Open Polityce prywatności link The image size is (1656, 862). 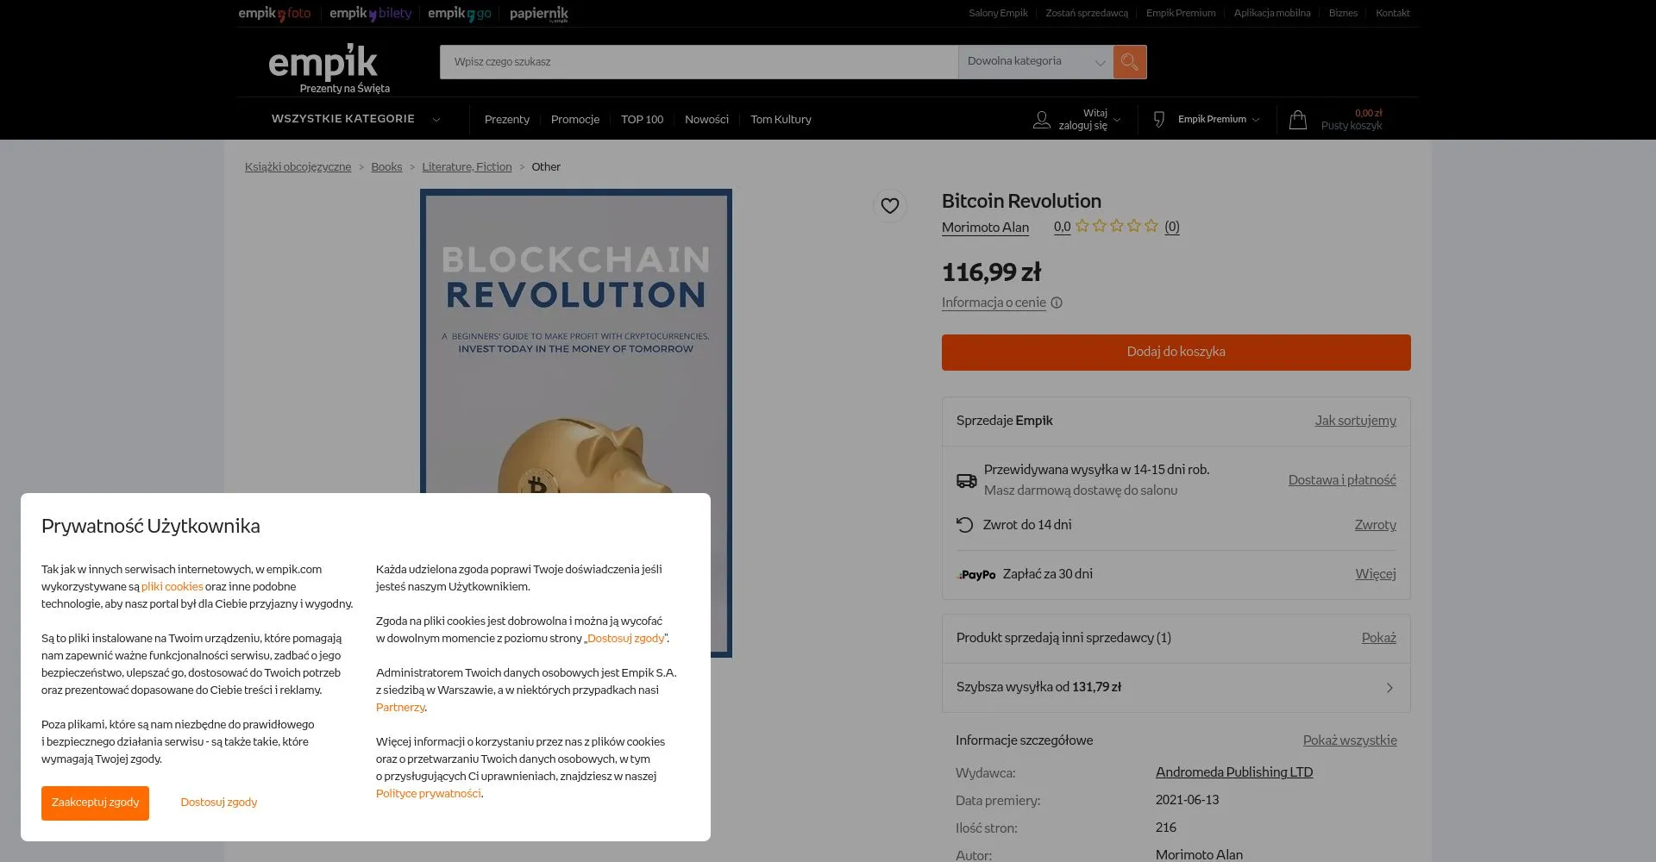click(x=429, y=794)
